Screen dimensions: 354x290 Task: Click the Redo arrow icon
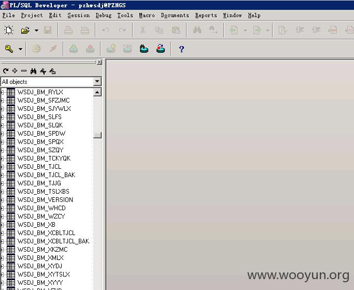[122, 30]
